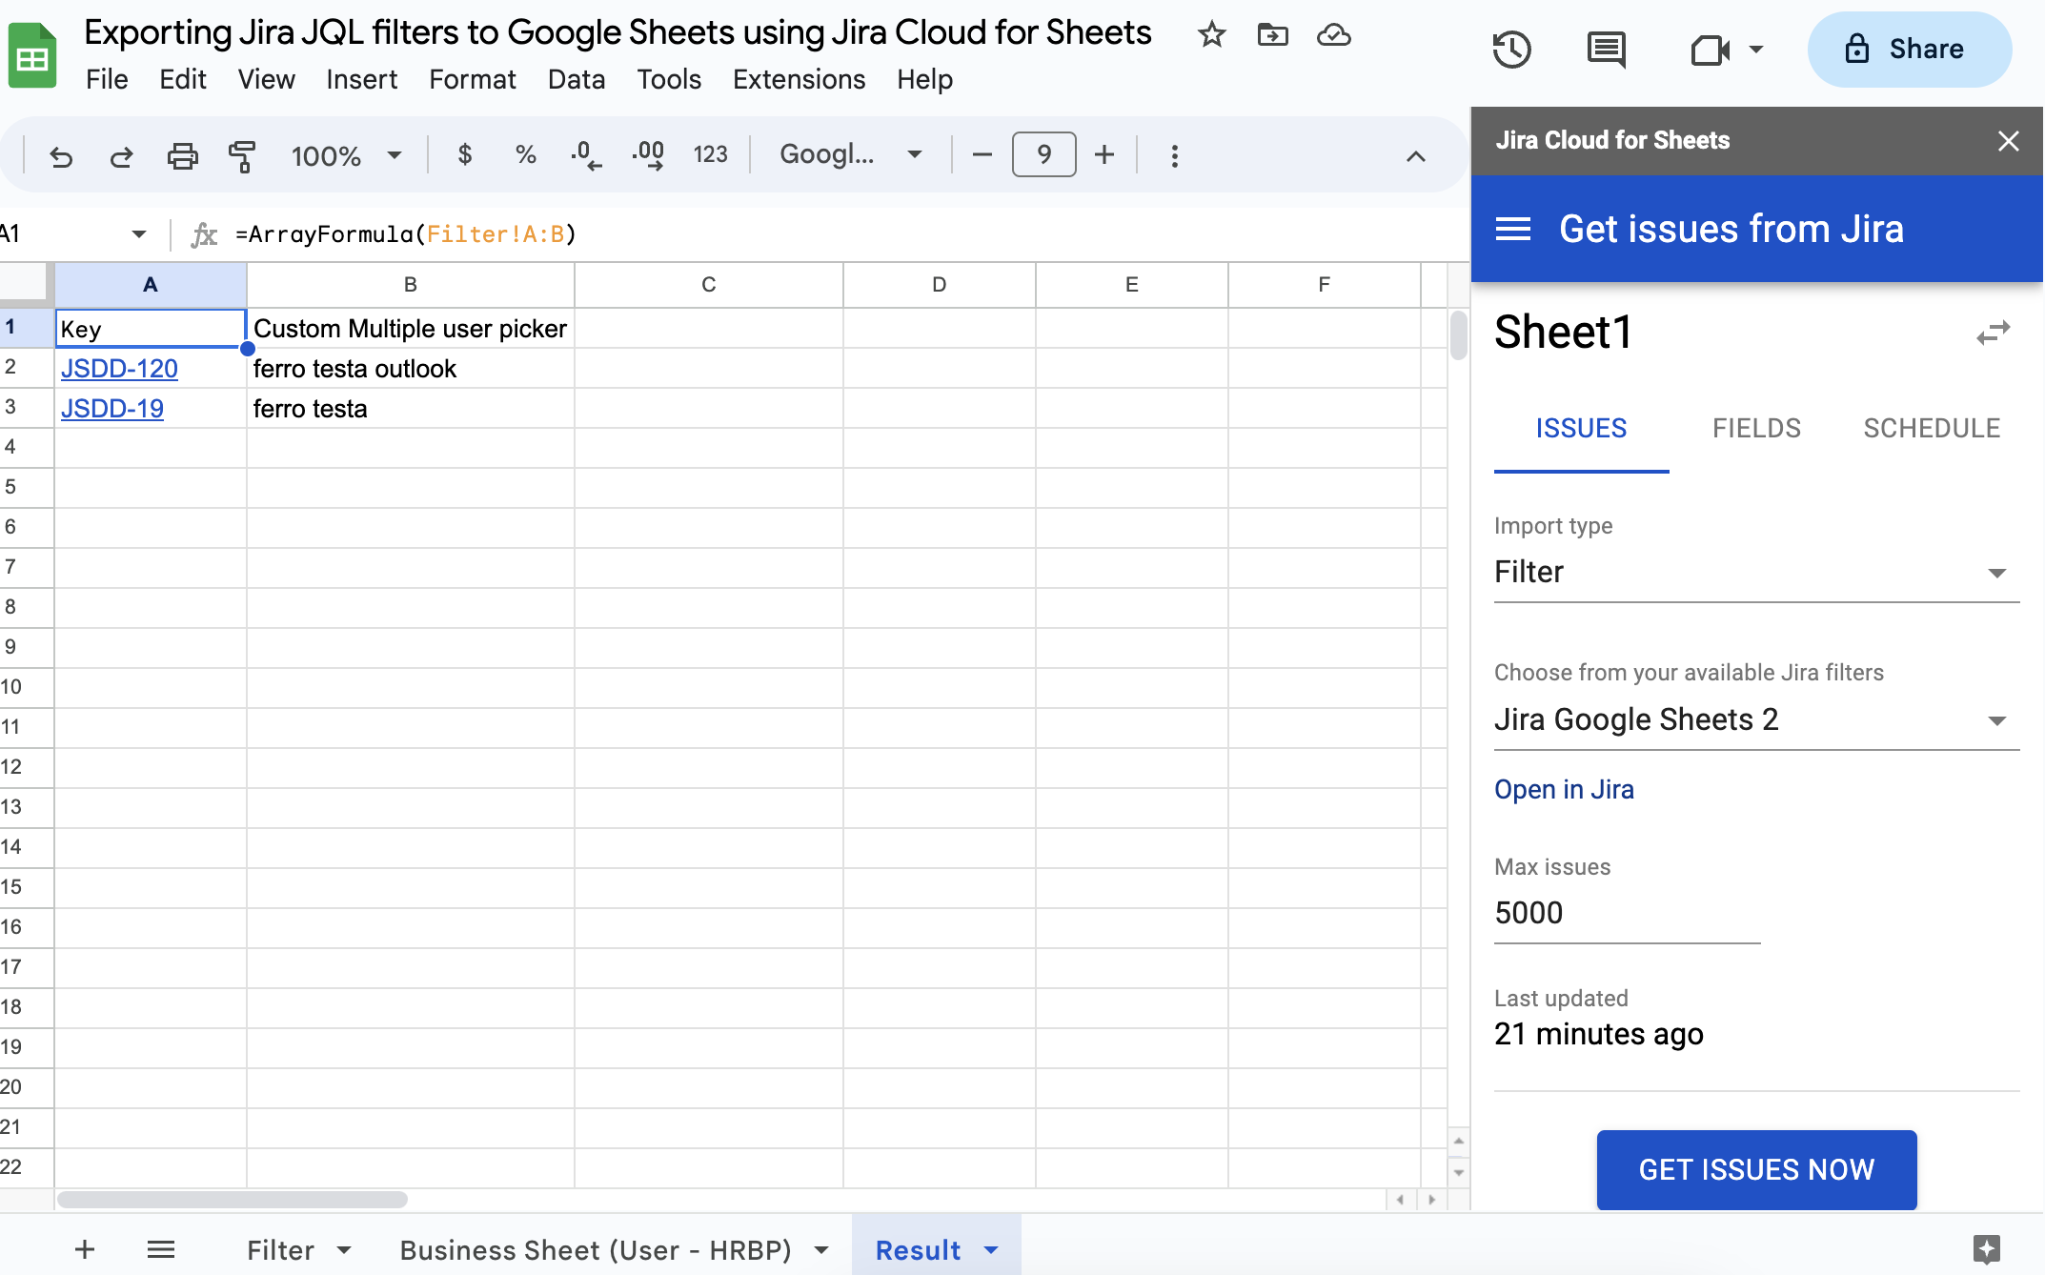Print the spreadsheet

[182, 155]
